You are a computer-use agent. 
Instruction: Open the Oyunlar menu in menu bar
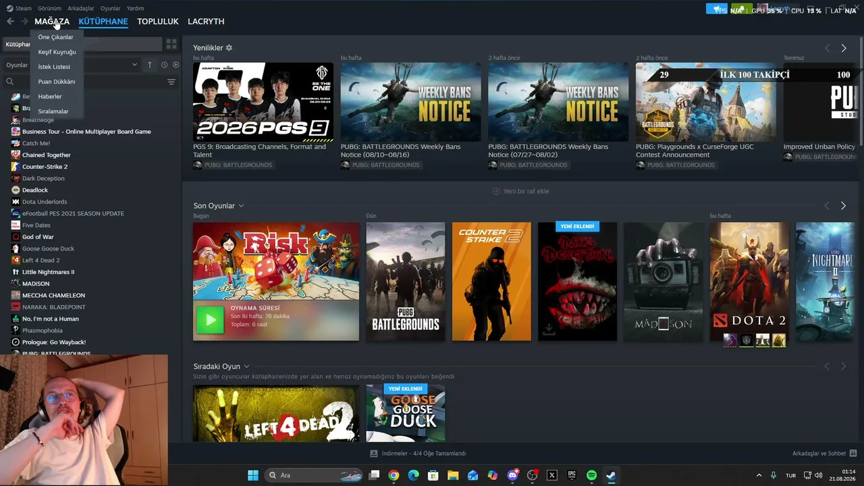coord(111,8)
